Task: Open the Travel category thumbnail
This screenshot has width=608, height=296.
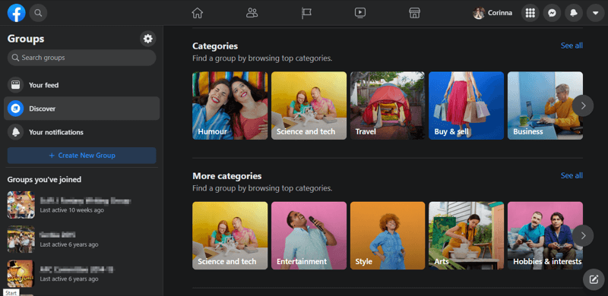Action: [388, 105]
